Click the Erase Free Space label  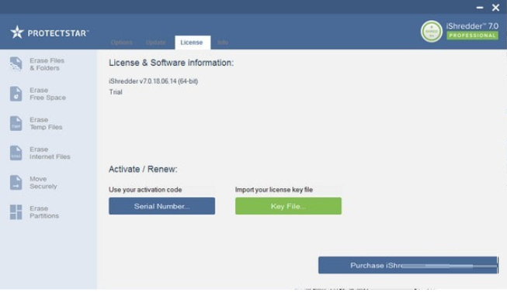(x=47, y=94)
